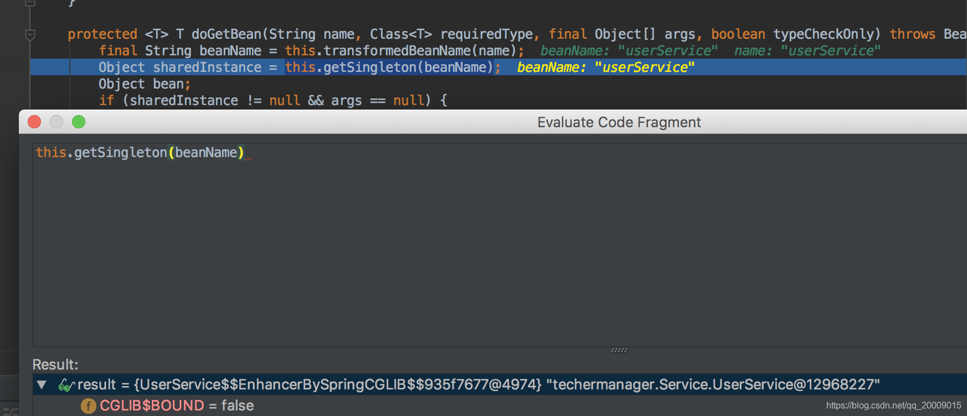967x416 pixels.
Task: Select the CGLIB$BOUND = false row
Action: click(x=500, y=406)
